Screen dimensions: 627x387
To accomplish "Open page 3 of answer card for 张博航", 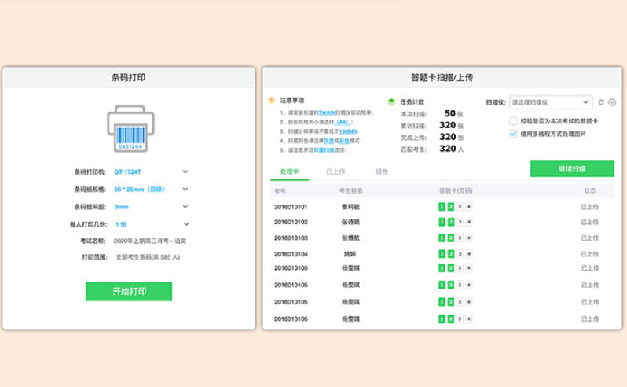I will pos(460,238).
